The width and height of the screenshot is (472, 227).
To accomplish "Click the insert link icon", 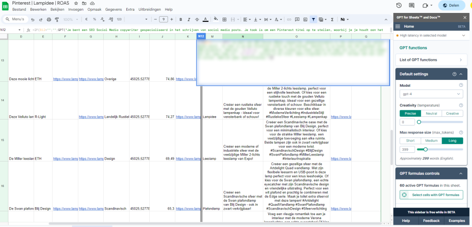I will [289, 19].
